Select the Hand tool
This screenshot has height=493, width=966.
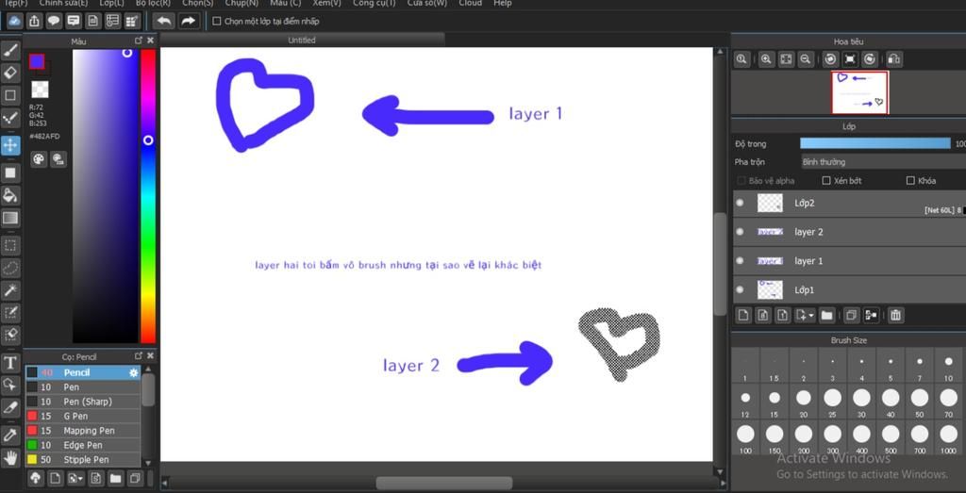(10, 457)
